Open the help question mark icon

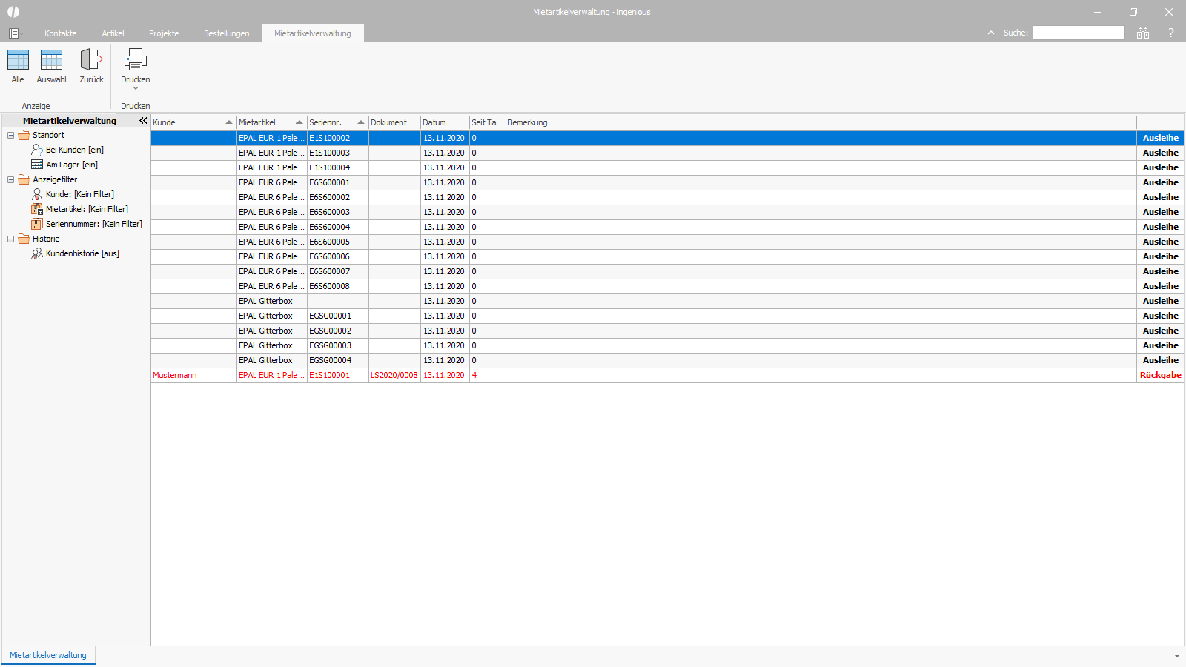point(1171,33)
